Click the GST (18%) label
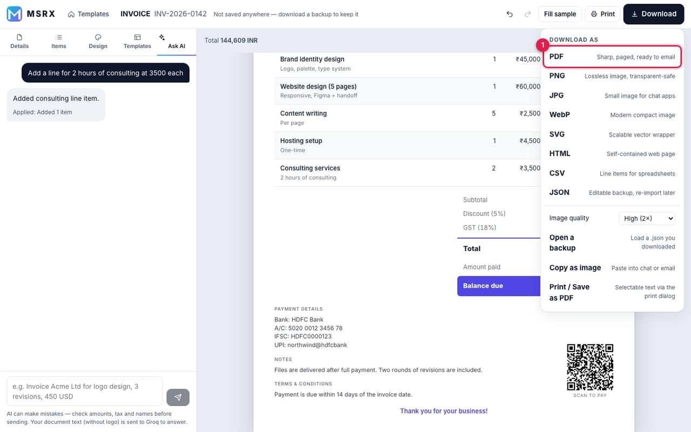Screen dimensions: 691x432 [x=479, y=228]
